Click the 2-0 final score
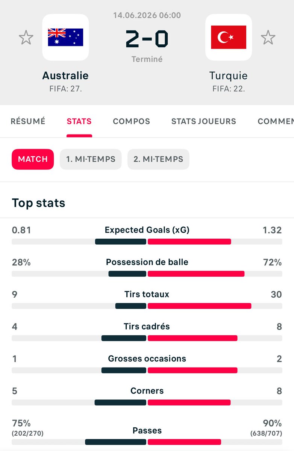The height and width of the screenshot is (451, 294). [x=147, y=39]
